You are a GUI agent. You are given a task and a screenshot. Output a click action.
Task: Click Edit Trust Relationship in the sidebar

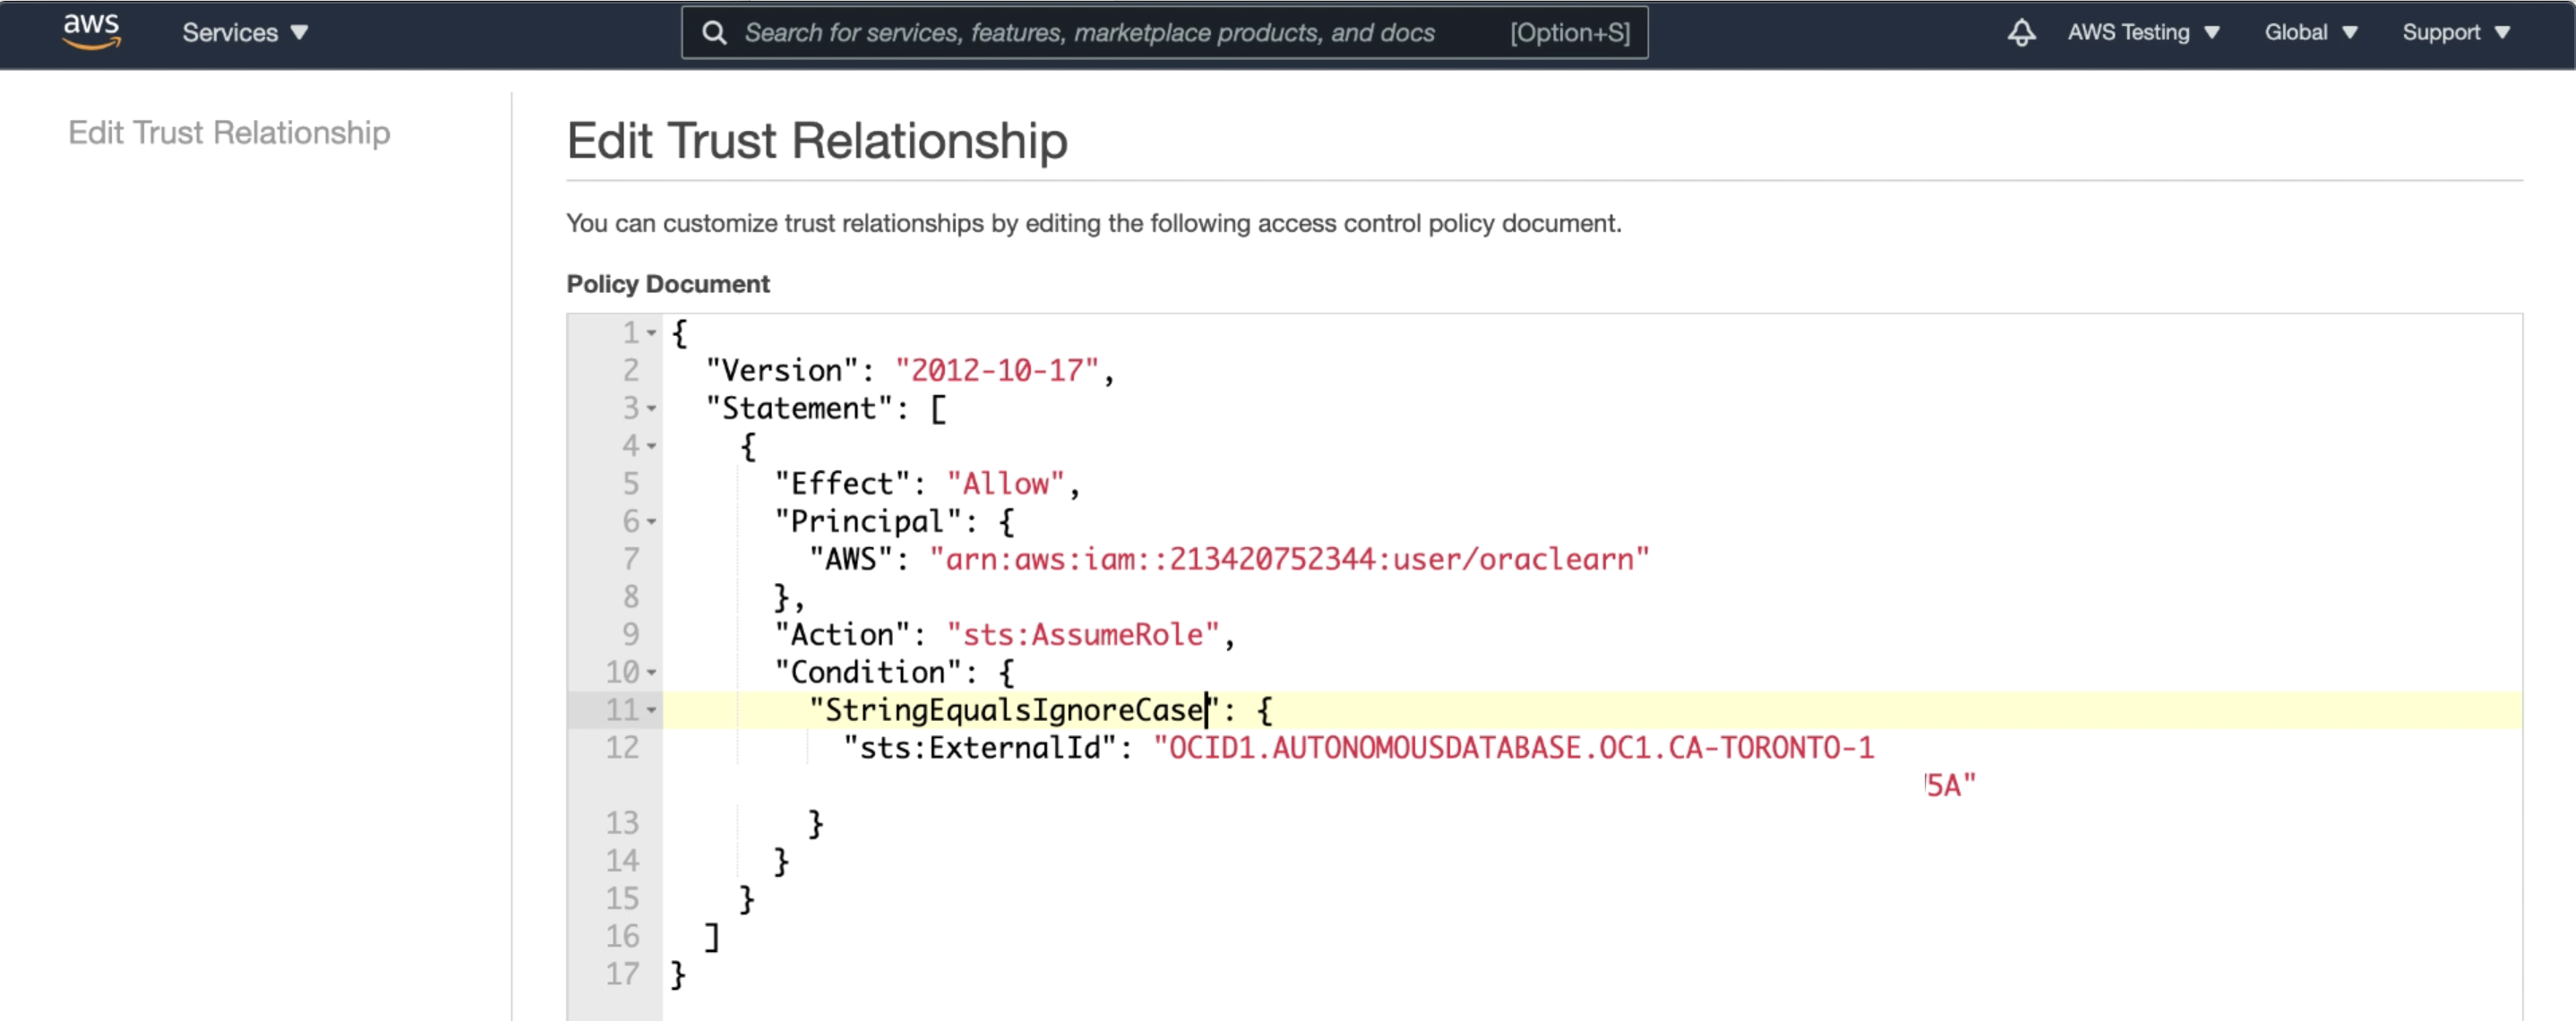[229, 133]
